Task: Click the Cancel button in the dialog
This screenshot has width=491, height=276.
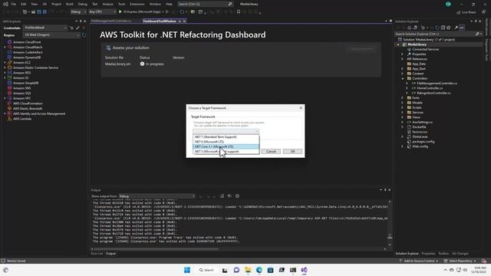Action: click(x=271, y=152)
